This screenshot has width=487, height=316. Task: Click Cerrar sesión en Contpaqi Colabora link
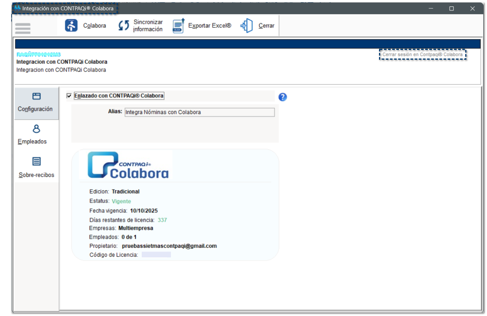tap(423, 54)
